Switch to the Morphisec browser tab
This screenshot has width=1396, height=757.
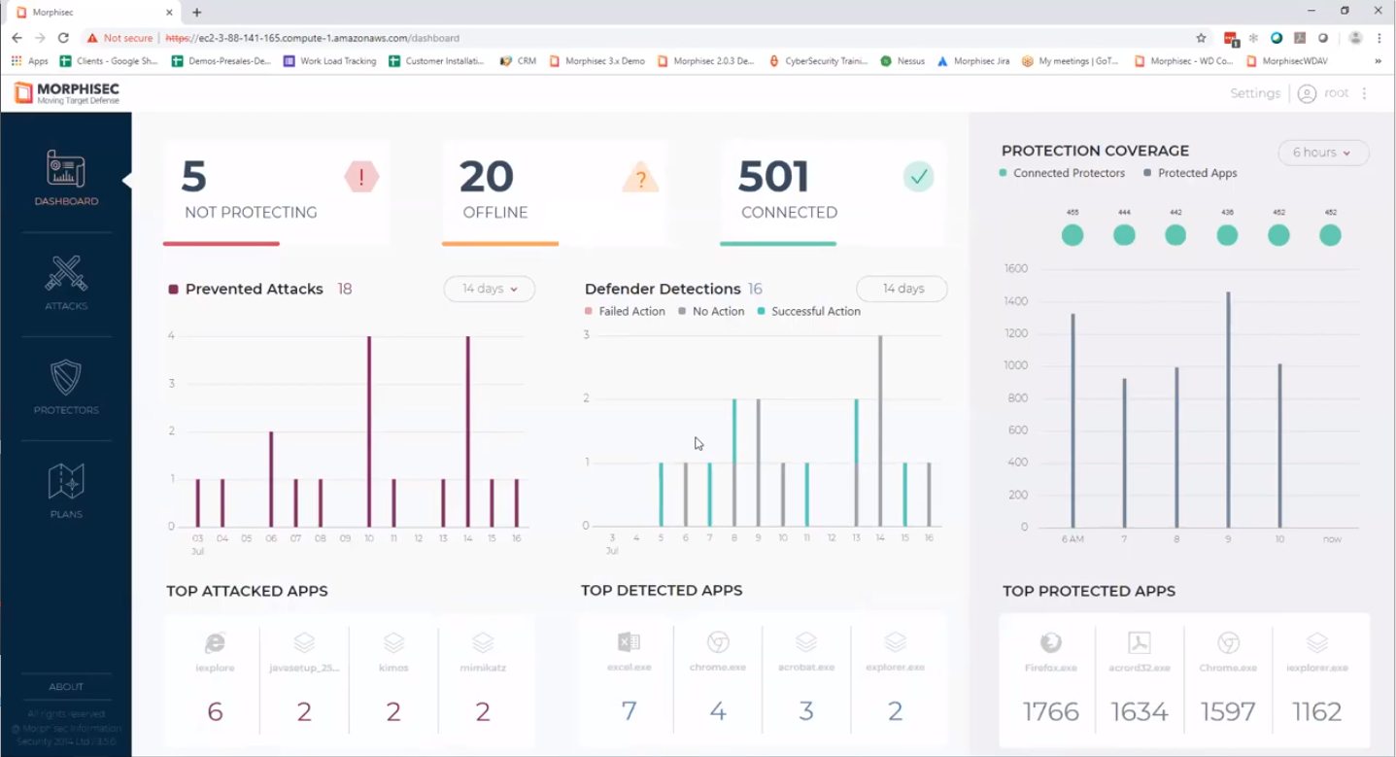pyautogui.click(x=92, y=13)
